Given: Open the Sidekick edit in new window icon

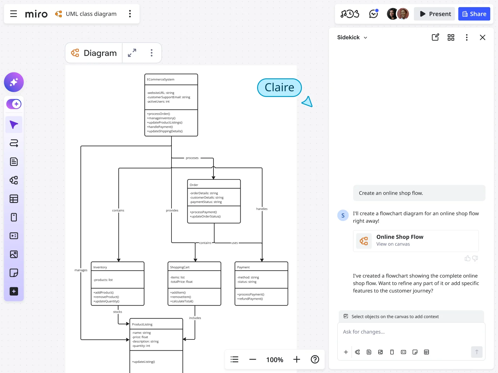Looking at the screenshot, I should pos(435,37).
